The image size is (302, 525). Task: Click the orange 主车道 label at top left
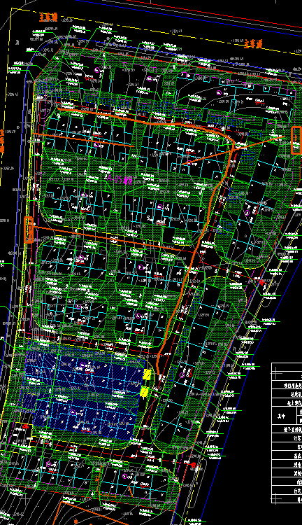[x=48, y=17]
